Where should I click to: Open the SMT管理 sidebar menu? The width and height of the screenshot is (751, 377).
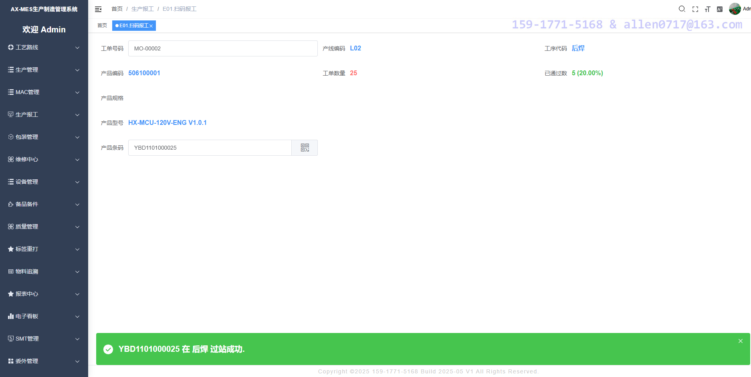[x=44, y=339]
